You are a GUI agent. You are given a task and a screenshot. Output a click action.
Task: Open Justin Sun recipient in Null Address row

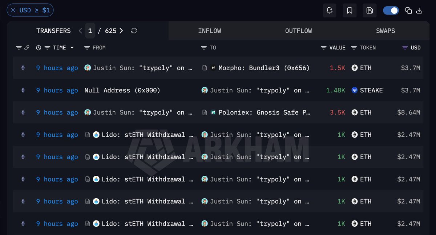(x=259, y=90)
